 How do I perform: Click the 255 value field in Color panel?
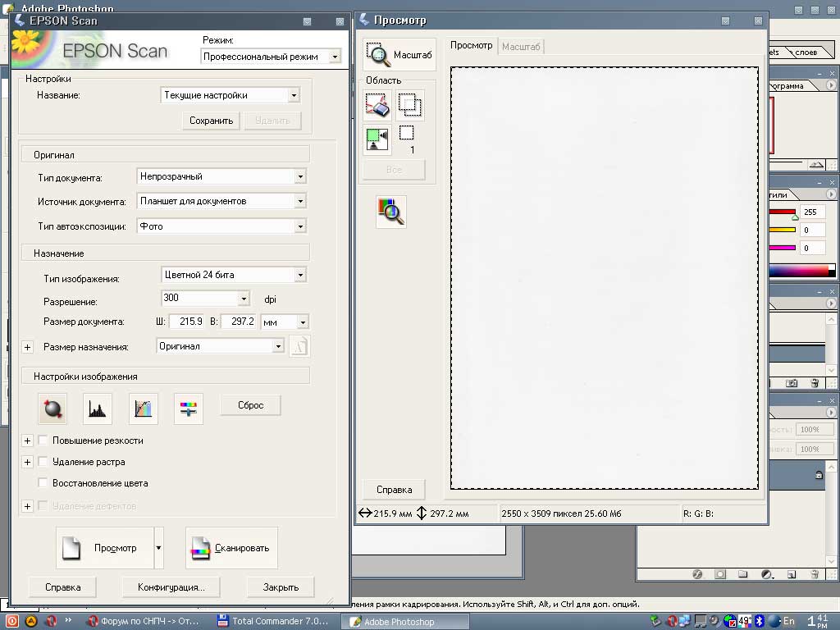(812, 212)
